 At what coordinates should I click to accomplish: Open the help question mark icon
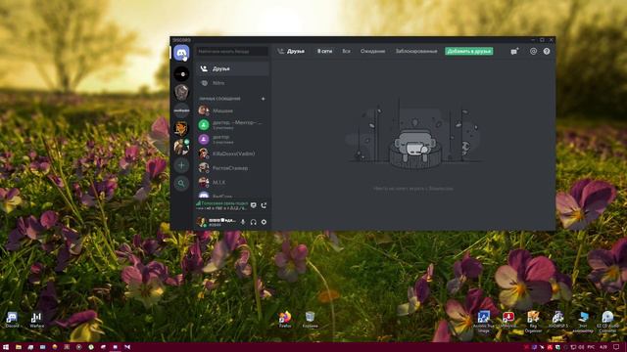click(x=547, y=51)
